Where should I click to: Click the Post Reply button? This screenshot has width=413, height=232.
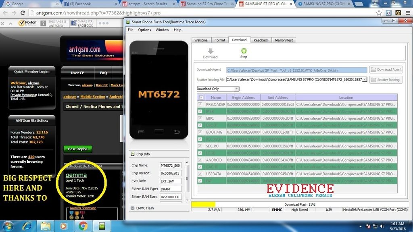tap(78, 149)
